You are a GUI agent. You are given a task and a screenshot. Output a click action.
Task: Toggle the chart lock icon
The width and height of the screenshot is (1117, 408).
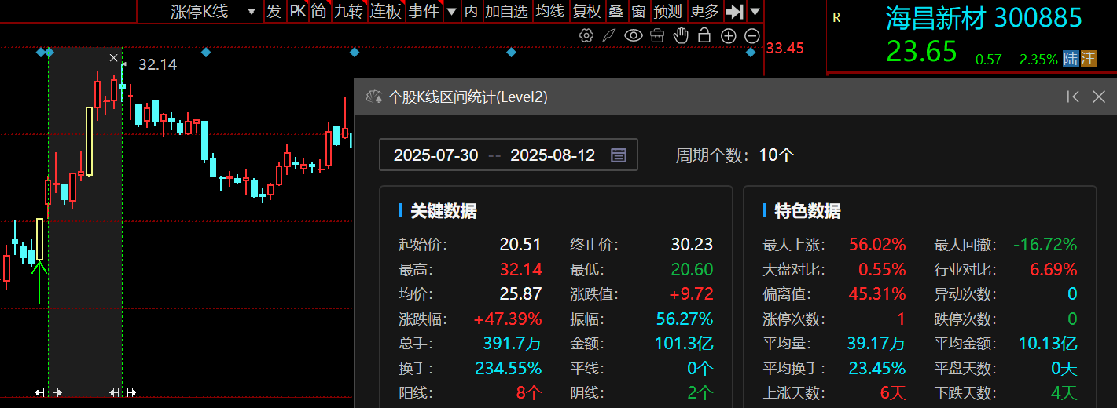click(x=704, y=35)
